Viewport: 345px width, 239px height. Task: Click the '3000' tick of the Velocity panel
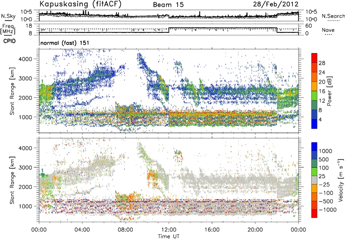pos(25,167)
